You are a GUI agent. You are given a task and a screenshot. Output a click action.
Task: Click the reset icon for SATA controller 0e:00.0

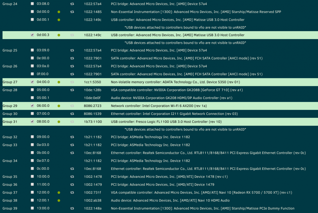coord(72,58)
